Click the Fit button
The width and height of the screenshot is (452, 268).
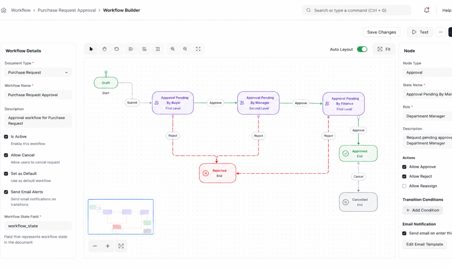pos(384,49)
